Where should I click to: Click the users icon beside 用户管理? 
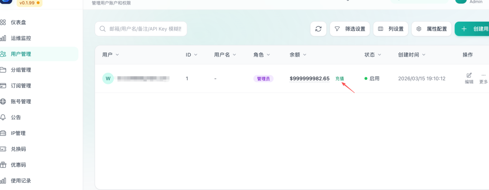(x=3, y=54)
